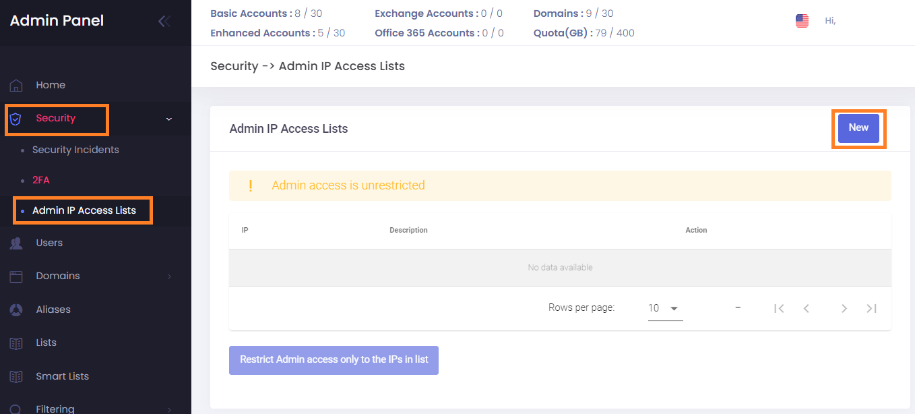Click the Aliases icon
915x414 pixels.
pos(15,309)
